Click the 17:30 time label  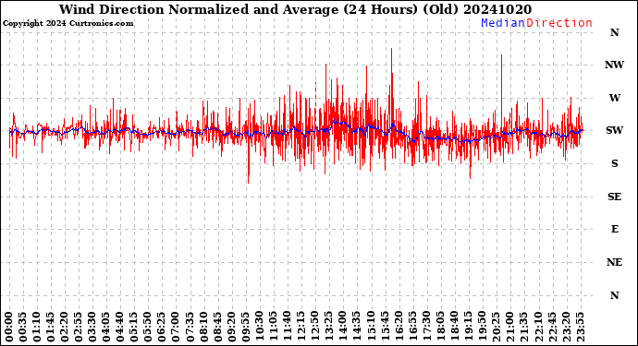tap(427, 327)
